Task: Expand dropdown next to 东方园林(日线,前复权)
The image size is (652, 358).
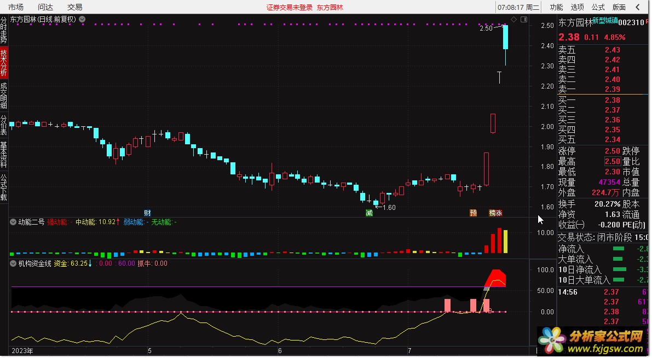Action: pos(82,19)
